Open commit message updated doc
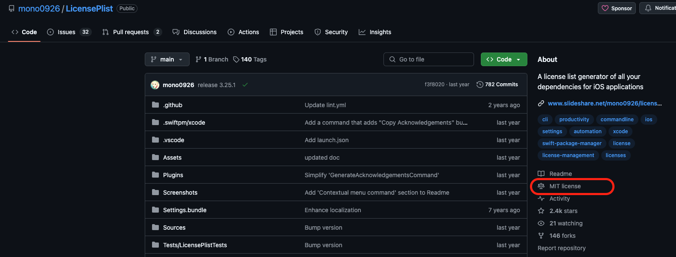This screenshot has width=676, height=257. (x=322, y=158)
